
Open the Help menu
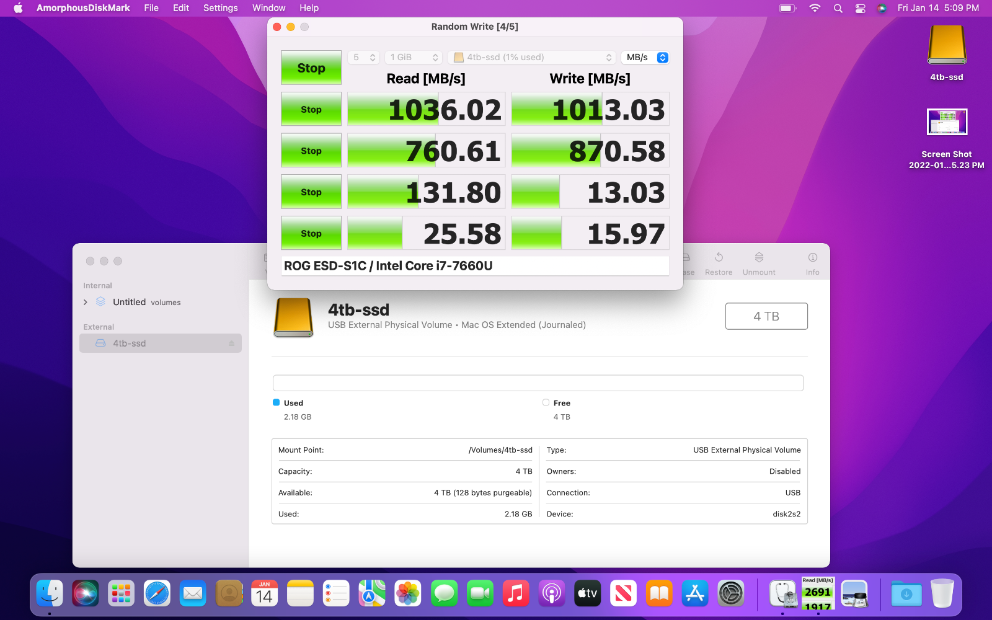(309, 8)
